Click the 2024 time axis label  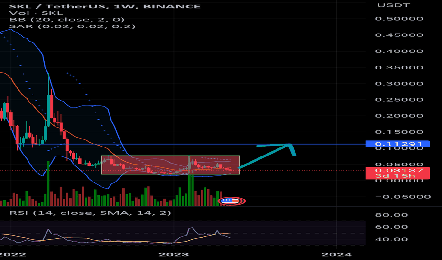tap(337, 254)
